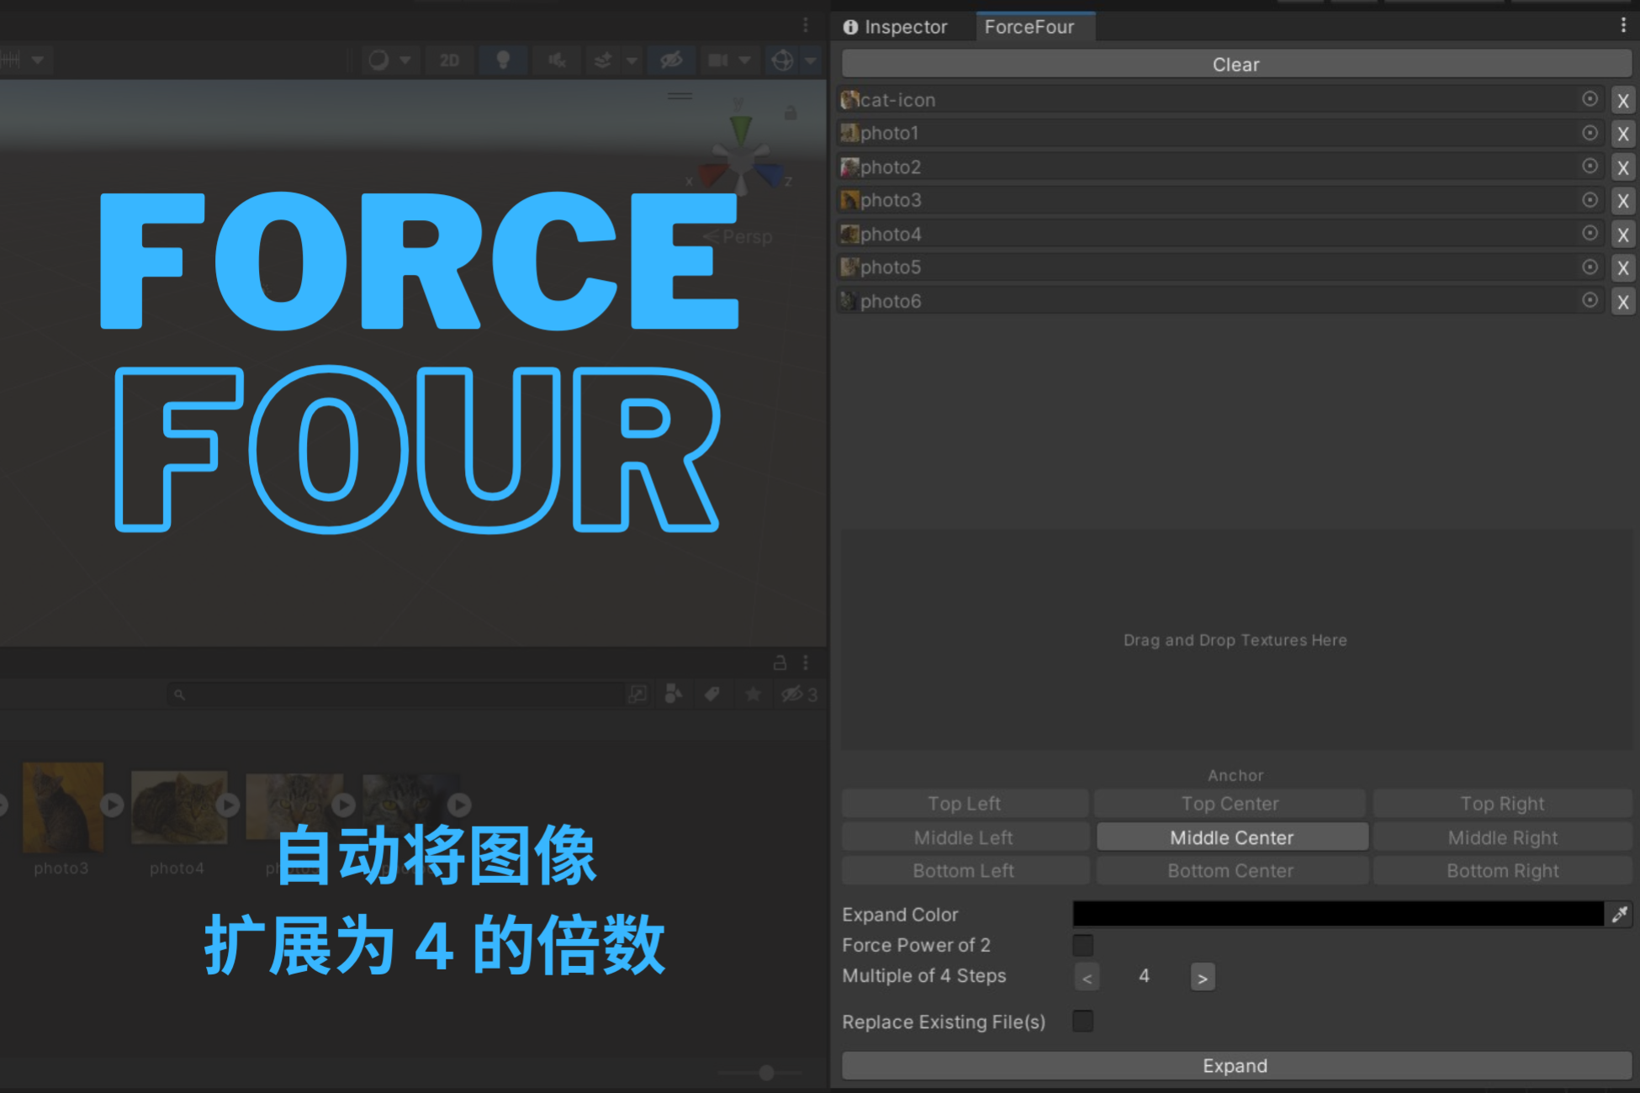Open search by label tag icon
This screenshot has height=1093, width=1640.
712,694
